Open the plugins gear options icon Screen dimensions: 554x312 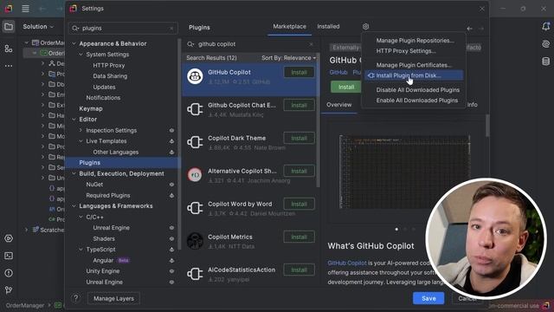[365, 27]
